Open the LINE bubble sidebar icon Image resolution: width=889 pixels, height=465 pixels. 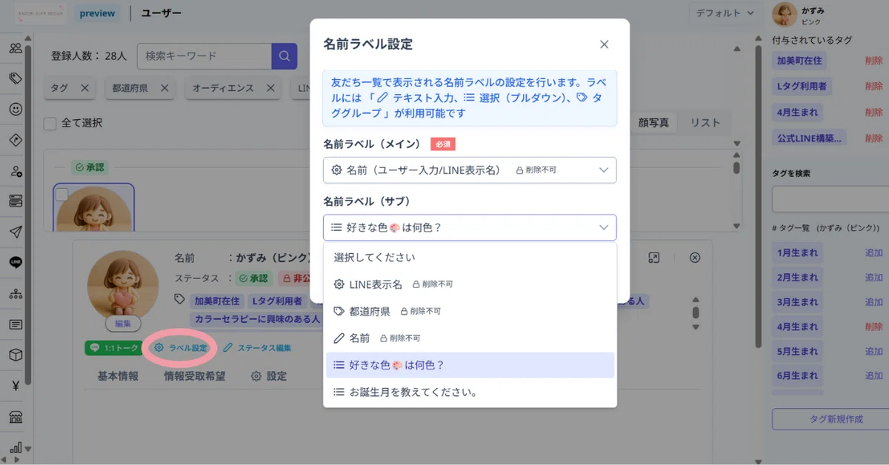click(15, 262)
